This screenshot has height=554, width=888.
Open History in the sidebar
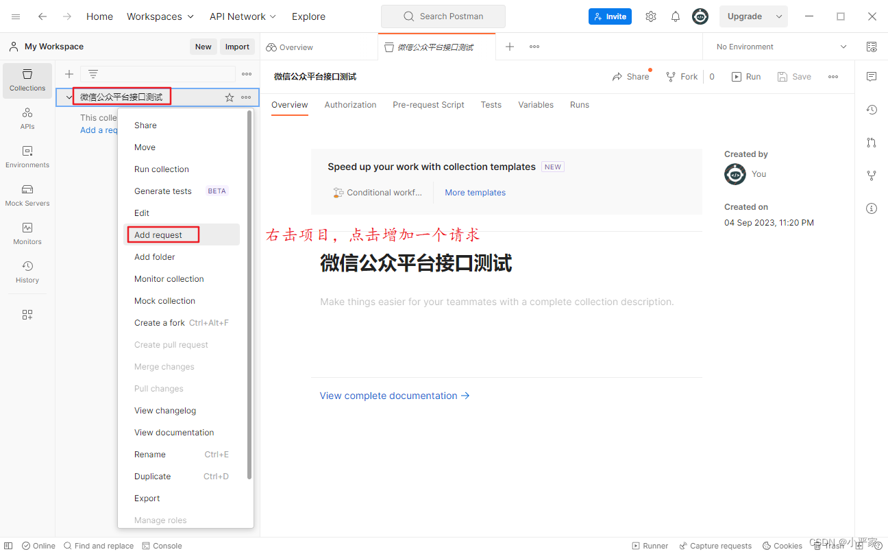pyautogui.click(x=27, y=272)
